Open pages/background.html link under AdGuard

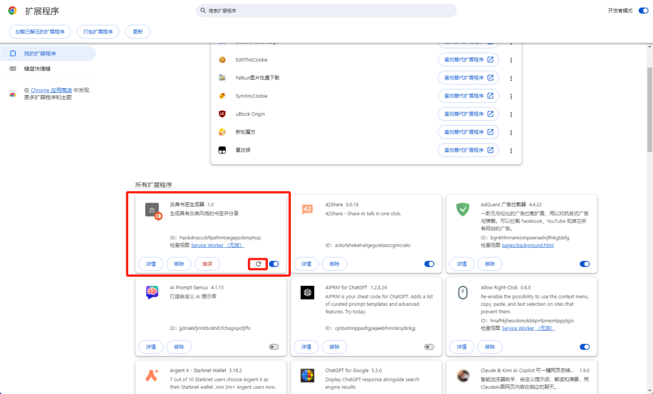528,245
